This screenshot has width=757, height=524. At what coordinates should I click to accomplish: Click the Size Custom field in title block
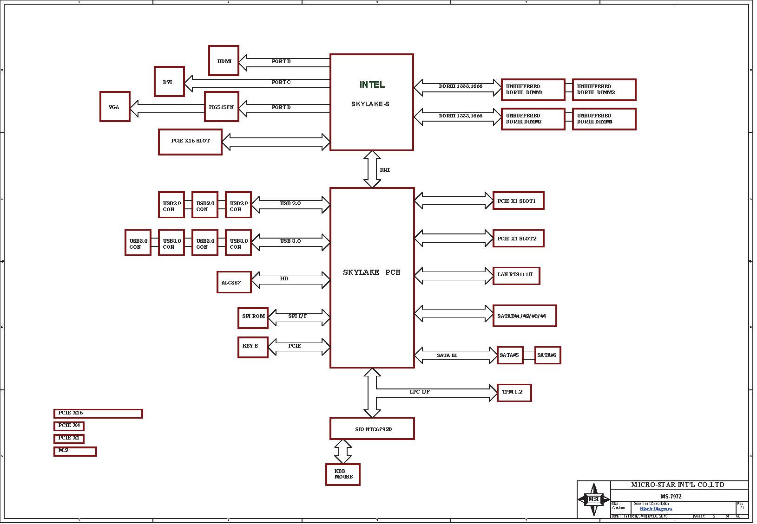620,507
